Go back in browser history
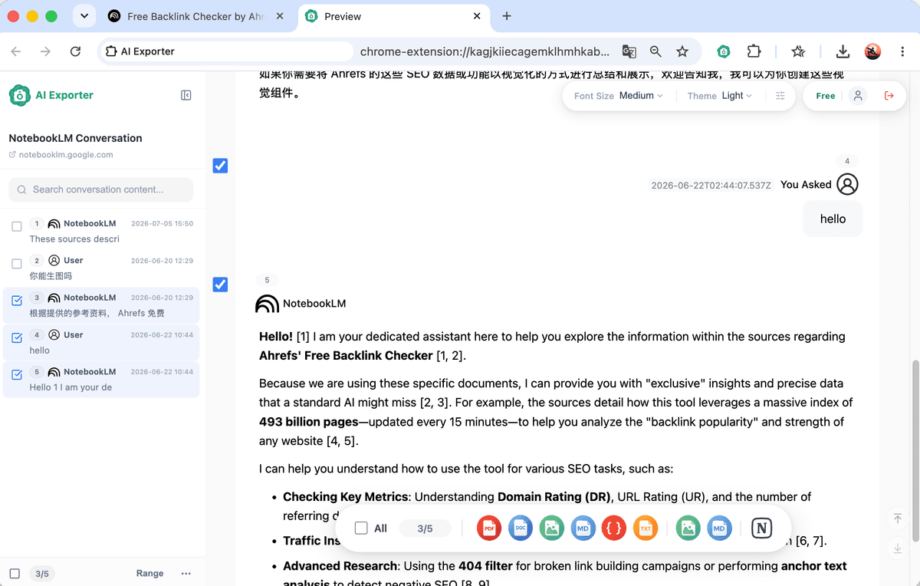920x586 pixels. tap(16, 51)
